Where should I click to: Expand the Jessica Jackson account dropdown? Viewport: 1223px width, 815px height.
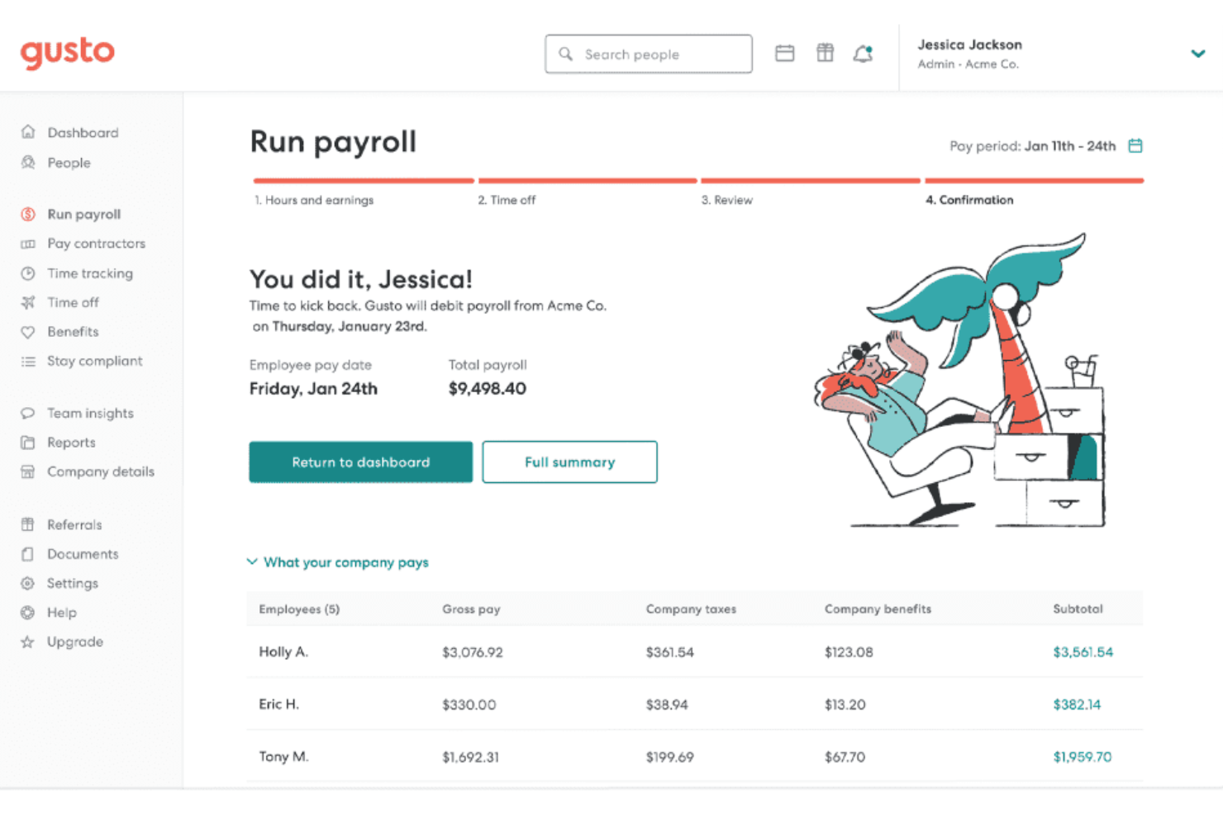click(x=1197, y=54)
